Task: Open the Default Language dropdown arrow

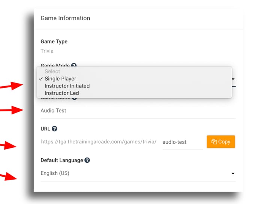Action: pos(233,174)
